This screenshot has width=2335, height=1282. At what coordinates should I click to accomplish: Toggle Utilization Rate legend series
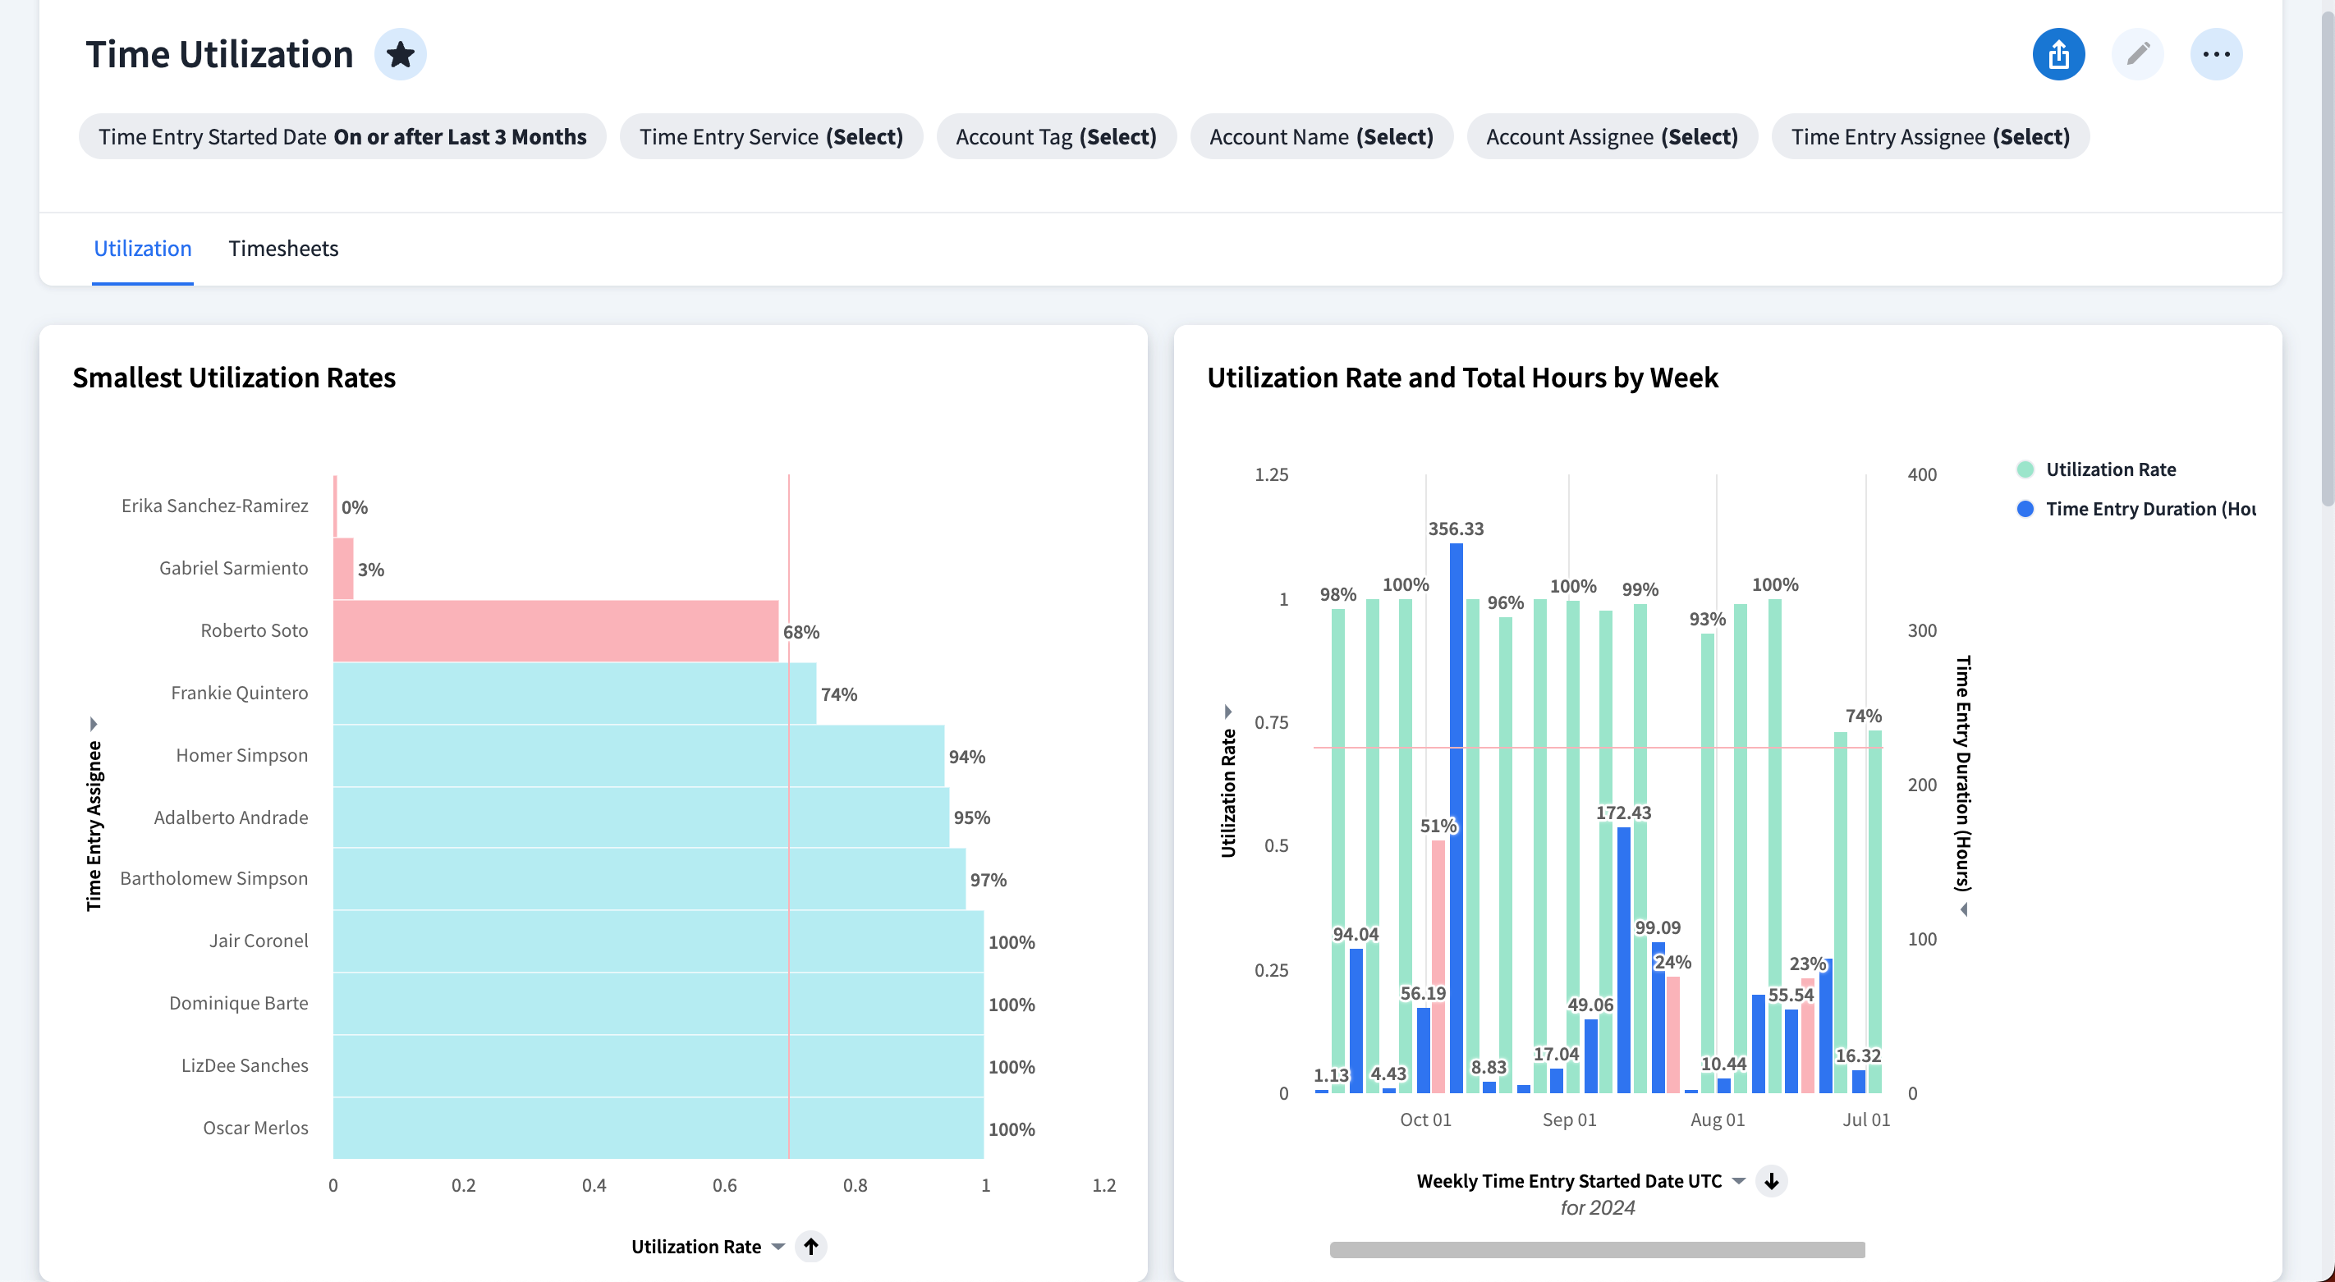coord(2109,469)
